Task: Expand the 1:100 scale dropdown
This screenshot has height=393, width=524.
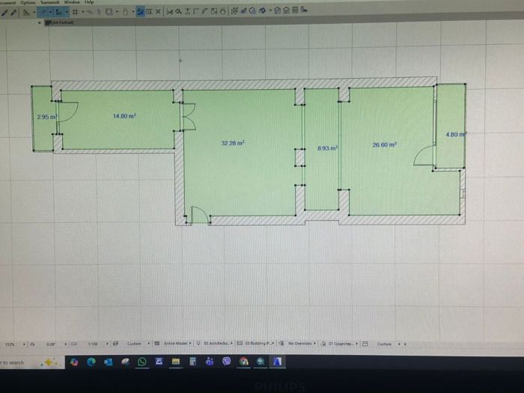Action: [x=107, y=344]
